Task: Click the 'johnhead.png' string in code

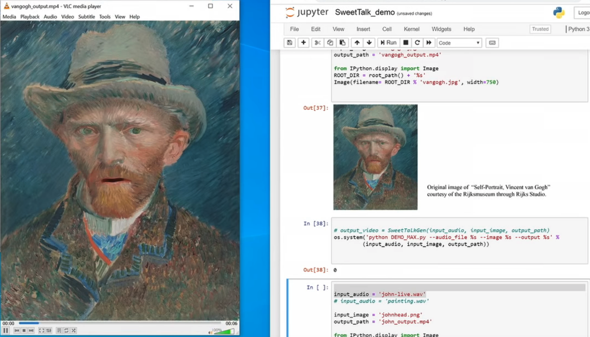Action: pos(401,315)
